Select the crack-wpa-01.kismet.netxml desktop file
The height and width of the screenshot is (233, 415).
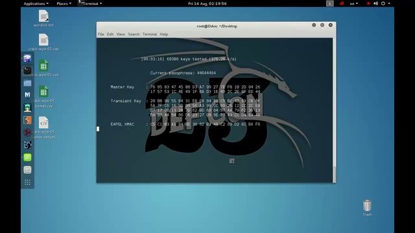43,128
